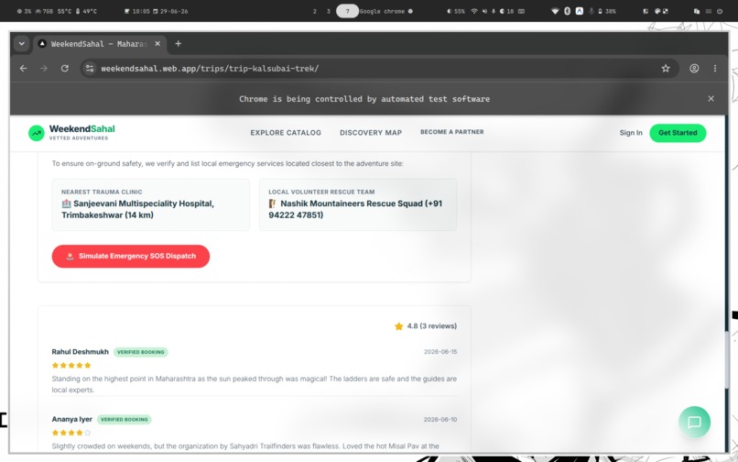Open WeekendSahal home link text
This screenshot has width=738, height=462.
click(81, 128)
